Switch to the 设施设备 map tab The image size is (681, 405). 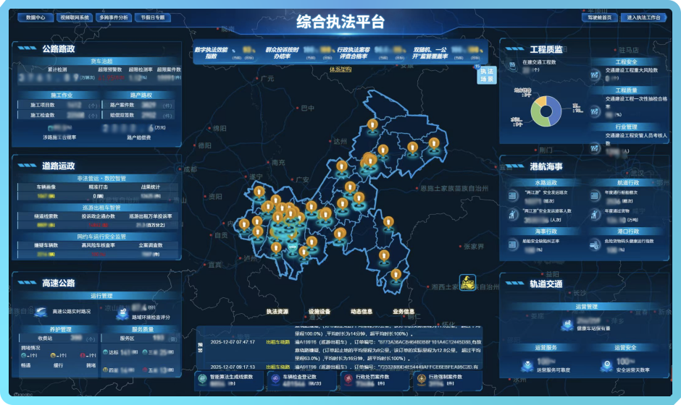(319, 312)
